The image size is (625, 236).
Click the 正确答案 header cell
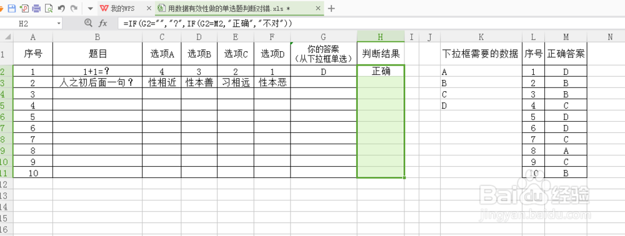tap(566, 54)
